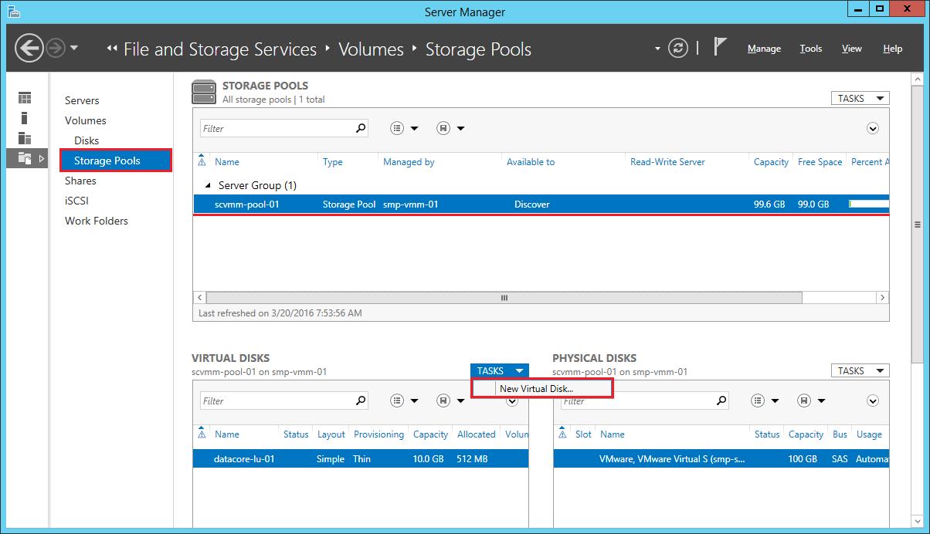Expand Storage Pools section chevron
The height and width of the screenshot is (534, 930).
coord(873,128)
